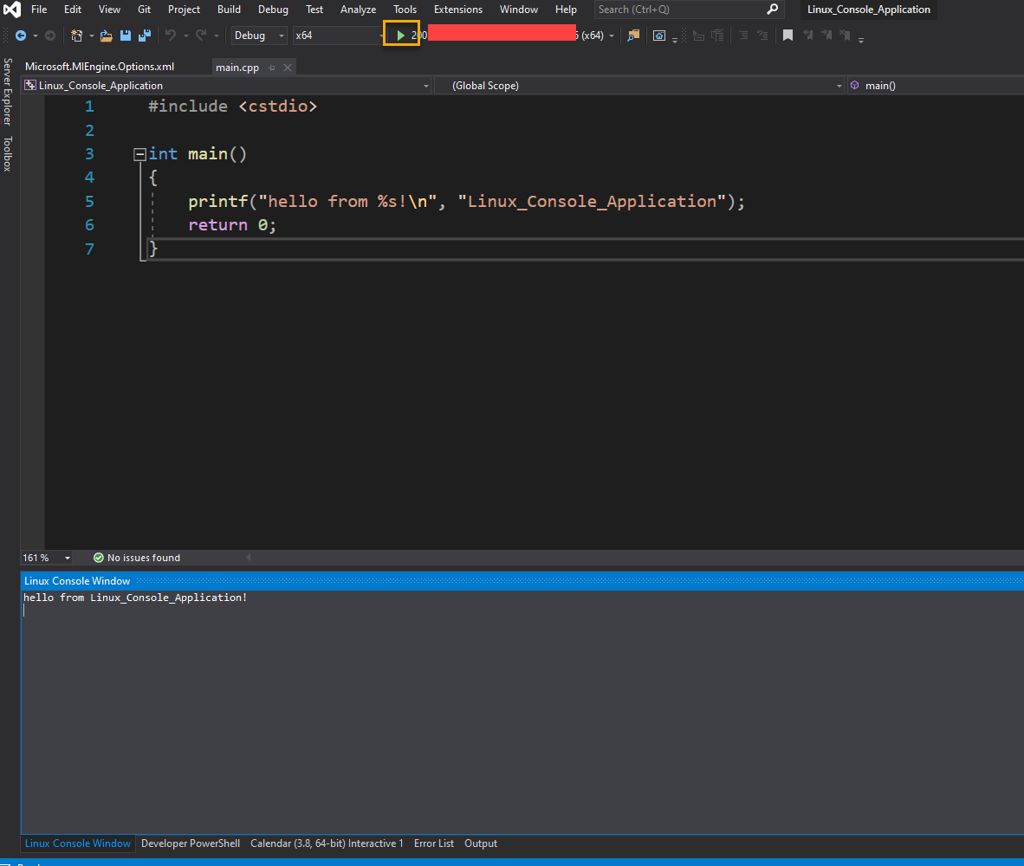Start debugging with the green play button
1024x866 pixels.
point(401,36)
